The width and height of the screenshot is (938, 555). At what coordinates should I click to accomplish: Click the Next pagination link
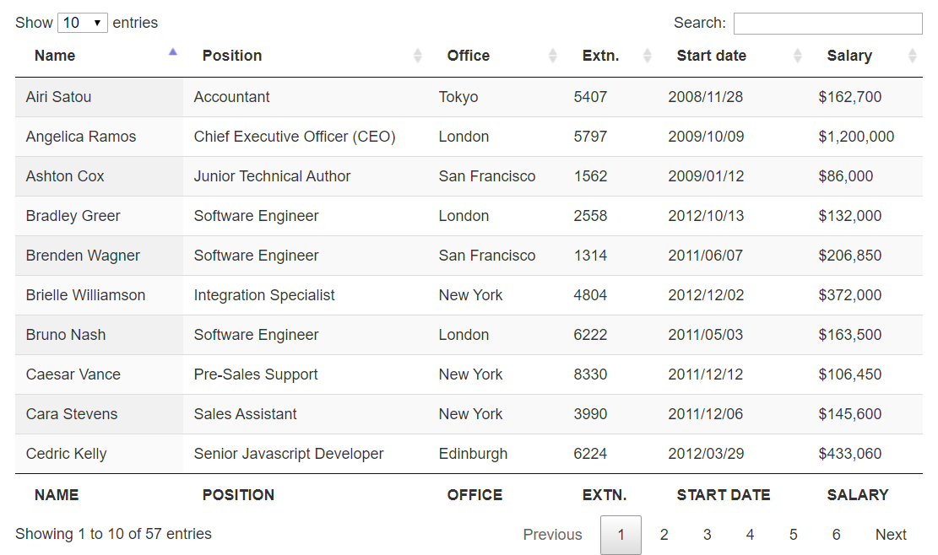[891, 535]
